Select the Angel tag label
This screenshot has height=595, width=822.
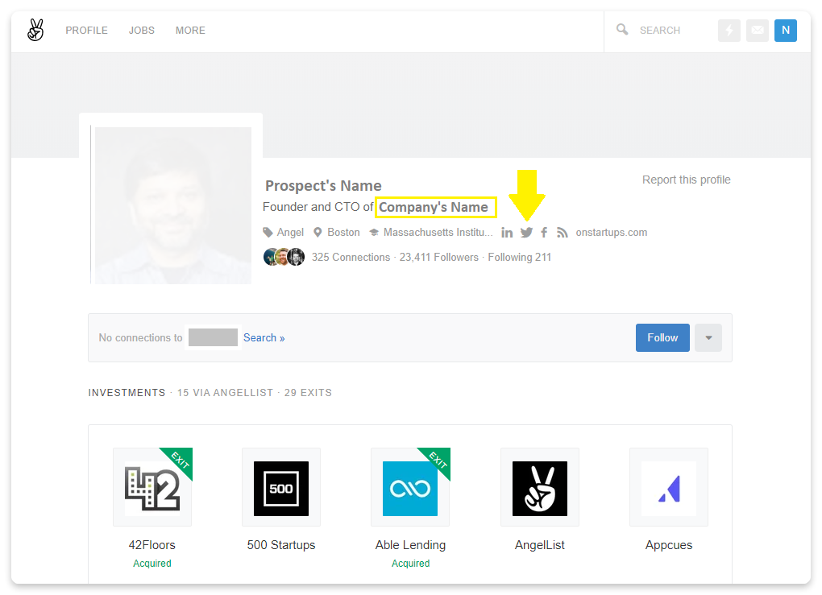[290, 232]
